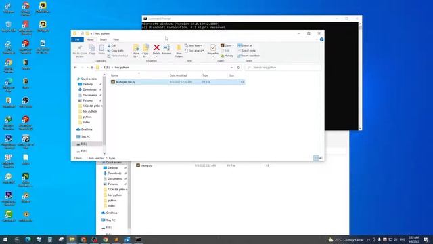The image size is (433, 244).
Task: Click the Copy button in Clipboard group
Action: [x=92, y=49]
